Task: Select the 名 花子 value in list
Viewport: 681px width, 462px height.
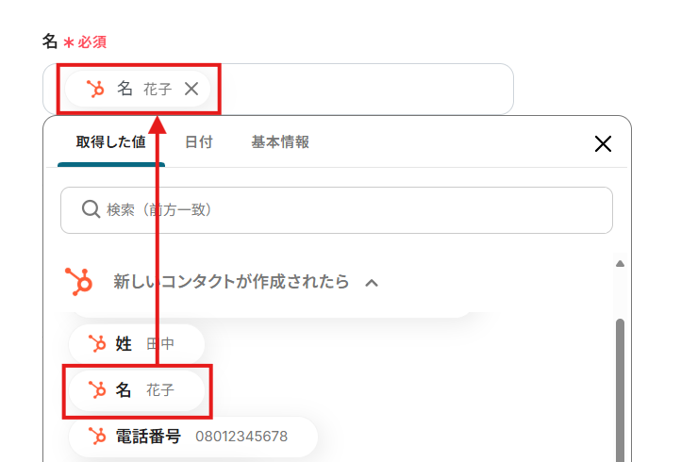Action: pyautogui.click(x=137, y=390)
